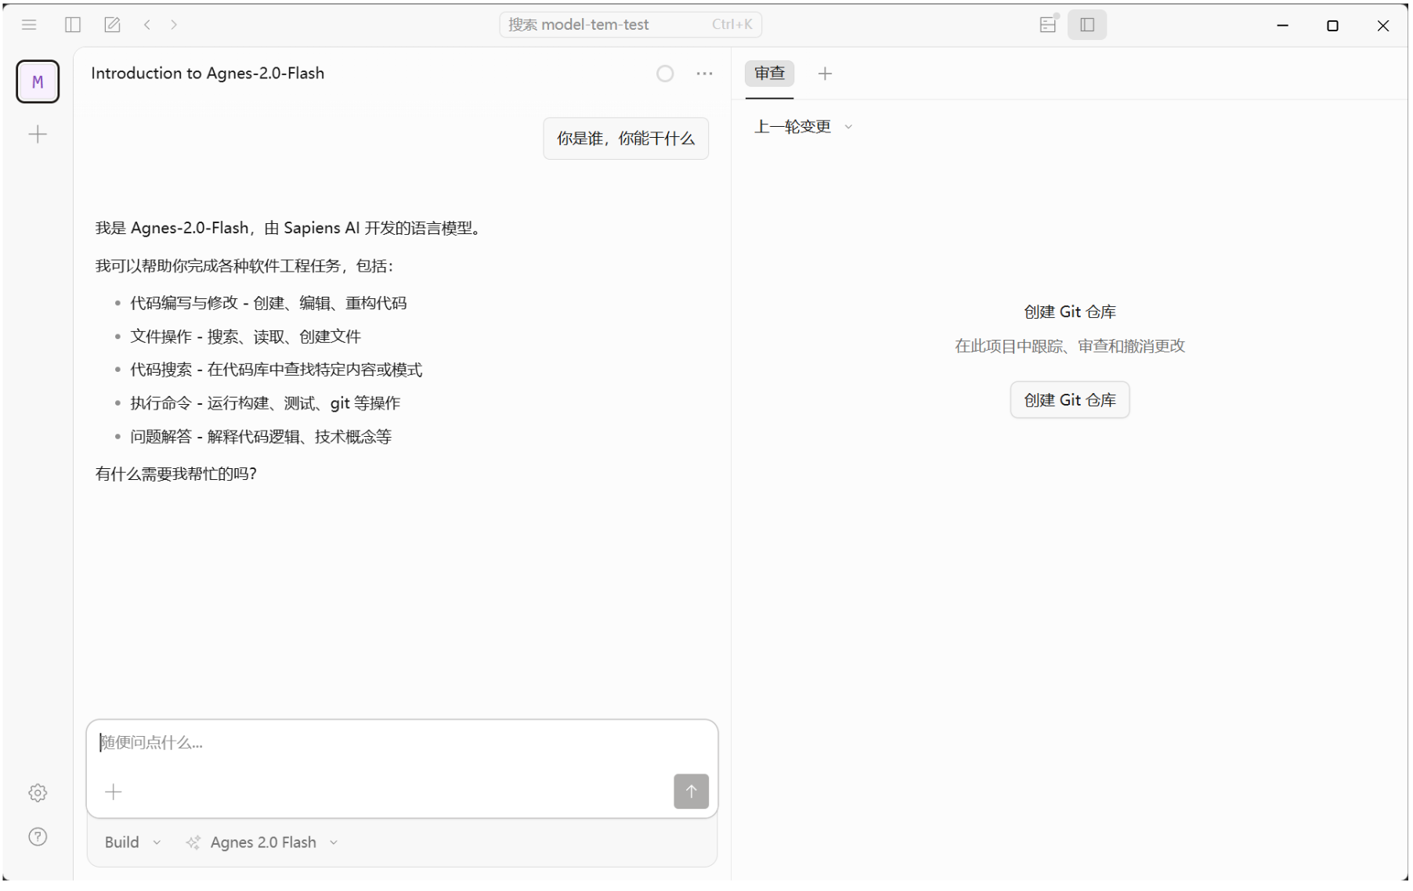Open the hamburger menu icon
1413x891 pixels.
click(29, 25)
